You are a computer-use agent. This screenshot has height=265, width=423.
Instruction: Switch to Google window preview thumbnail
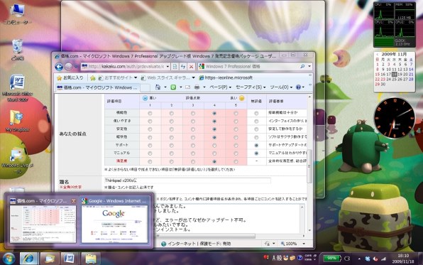(x=115, y=221)
